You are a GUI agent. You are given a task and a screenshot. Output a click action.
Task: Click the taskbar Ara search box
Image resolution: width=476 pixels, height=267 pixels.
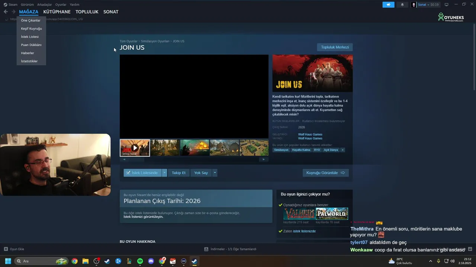(x=42, y=261)
